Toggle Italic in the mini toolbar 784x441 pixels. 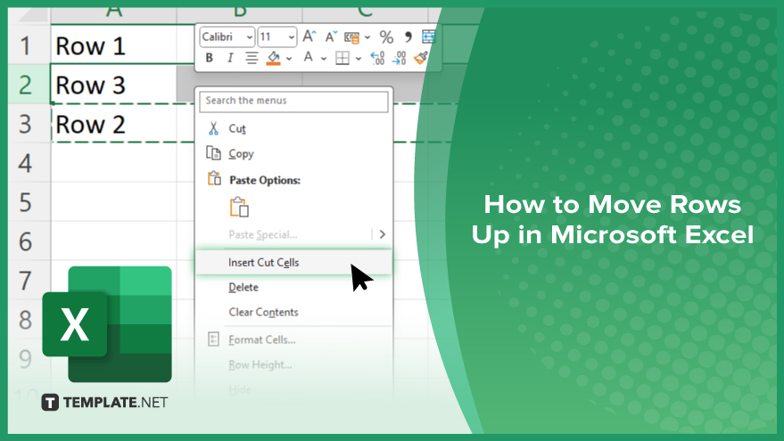[x=230, y=58]
